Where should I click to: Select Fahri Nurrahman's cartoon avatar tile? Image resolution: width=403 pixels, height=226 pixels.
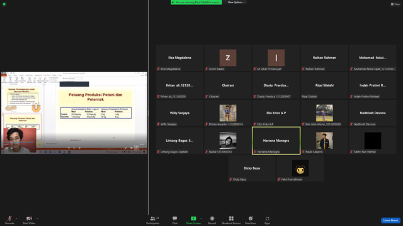[x=300, y=168]
